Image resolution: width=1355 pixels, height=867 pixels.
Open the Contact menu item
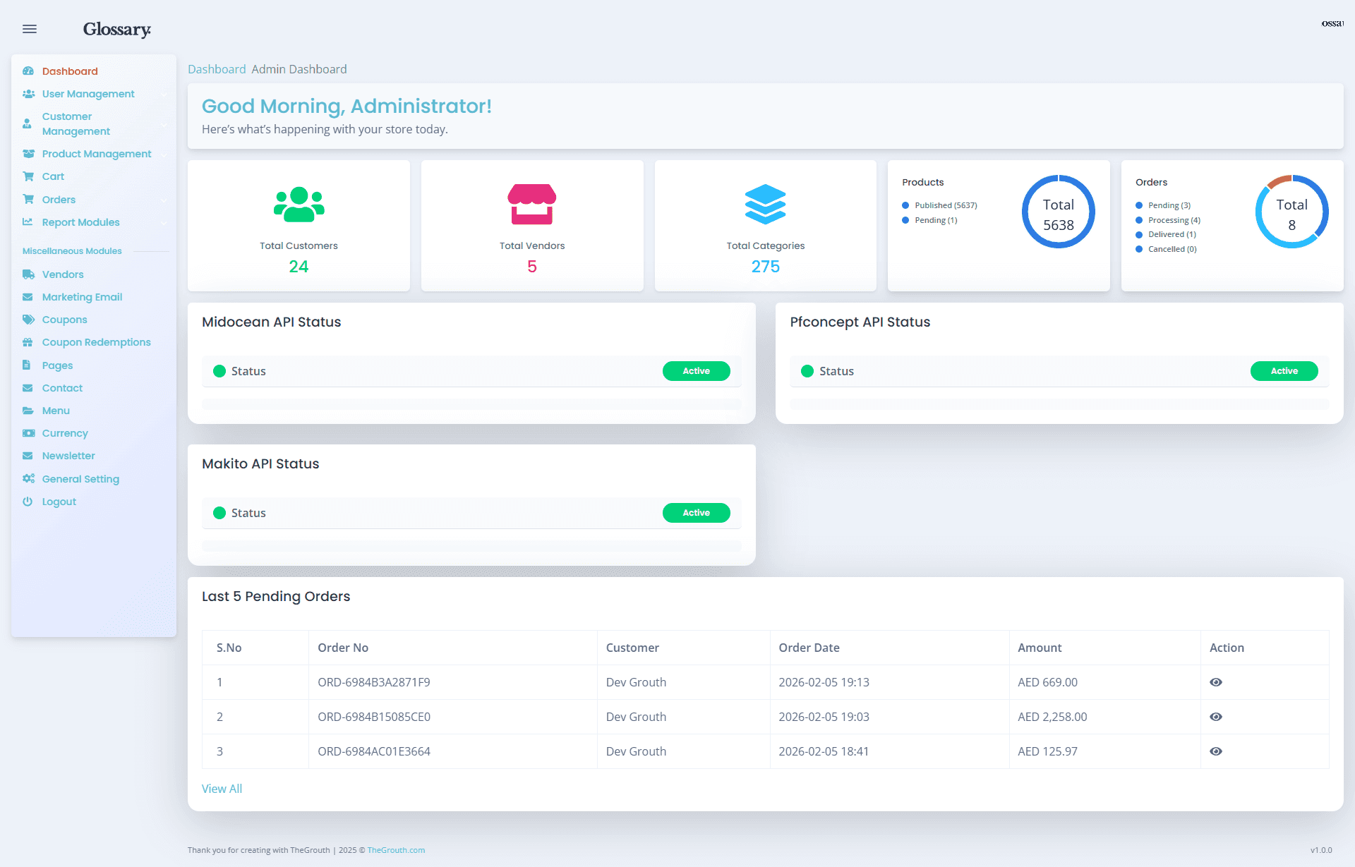click(x=62, y=388)
